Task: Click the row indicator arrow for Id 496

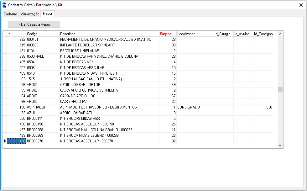Action: point(5,141)
